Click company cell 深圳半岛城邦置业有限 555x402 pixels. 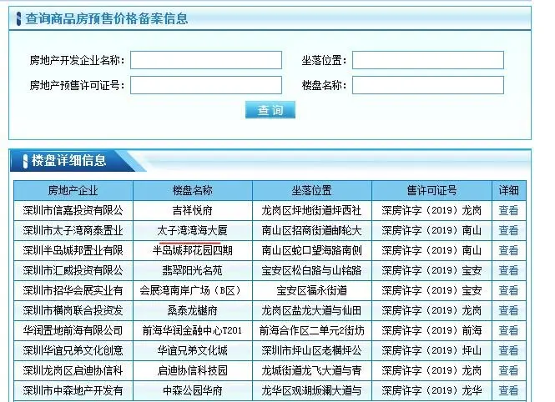73,251
